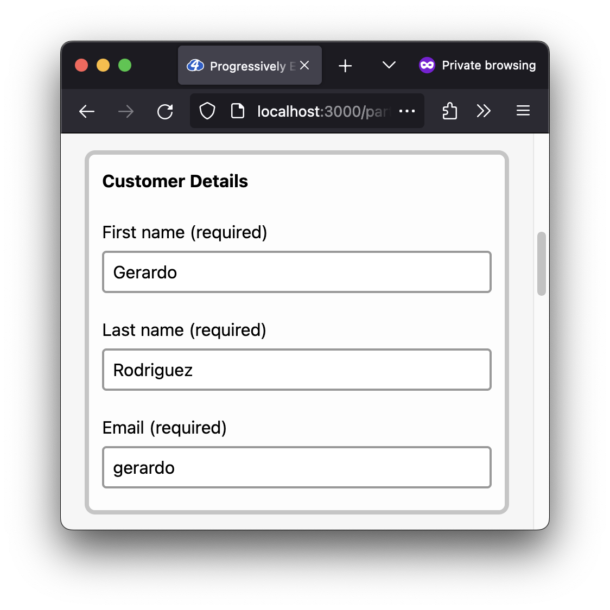Open the extensions puzzle-piece menu

tap(450, 111)
